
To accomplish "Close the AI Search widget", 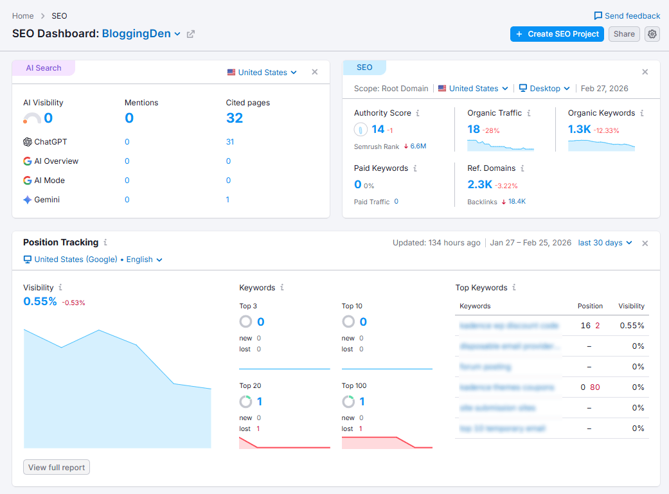I will click(315, 72).
